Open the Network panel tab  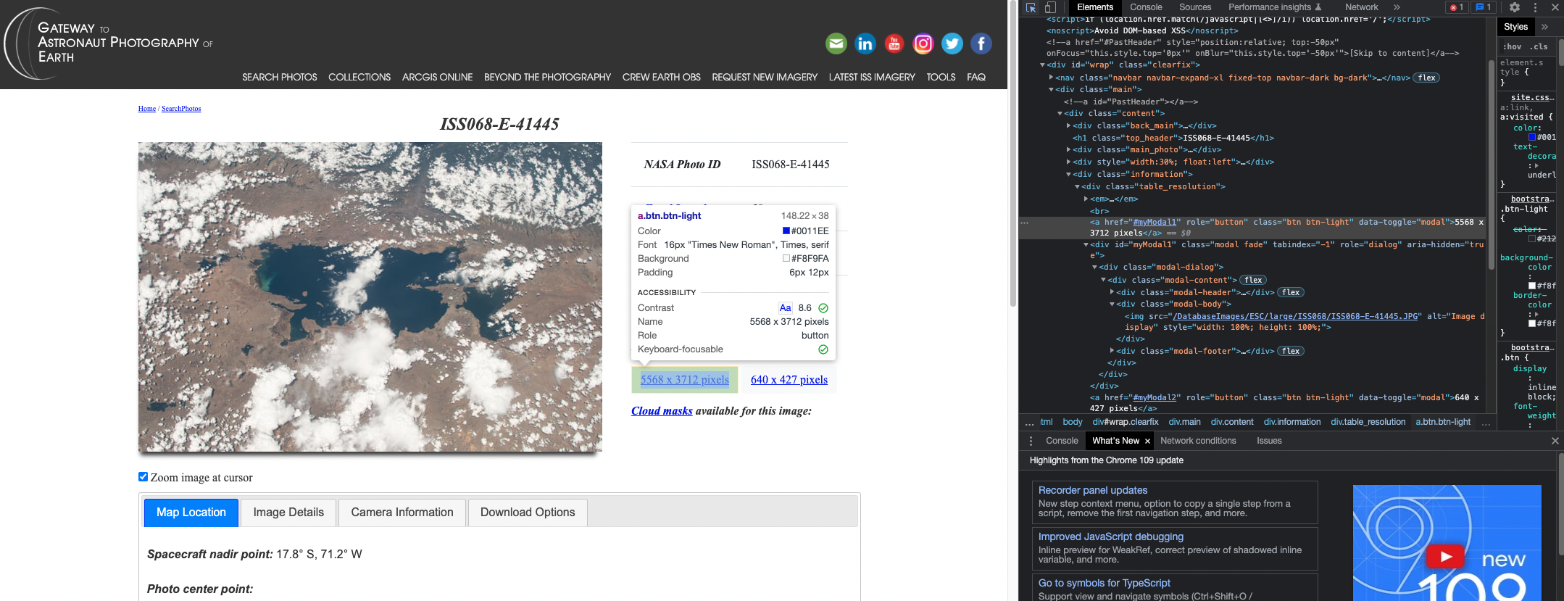[1361, 7]
